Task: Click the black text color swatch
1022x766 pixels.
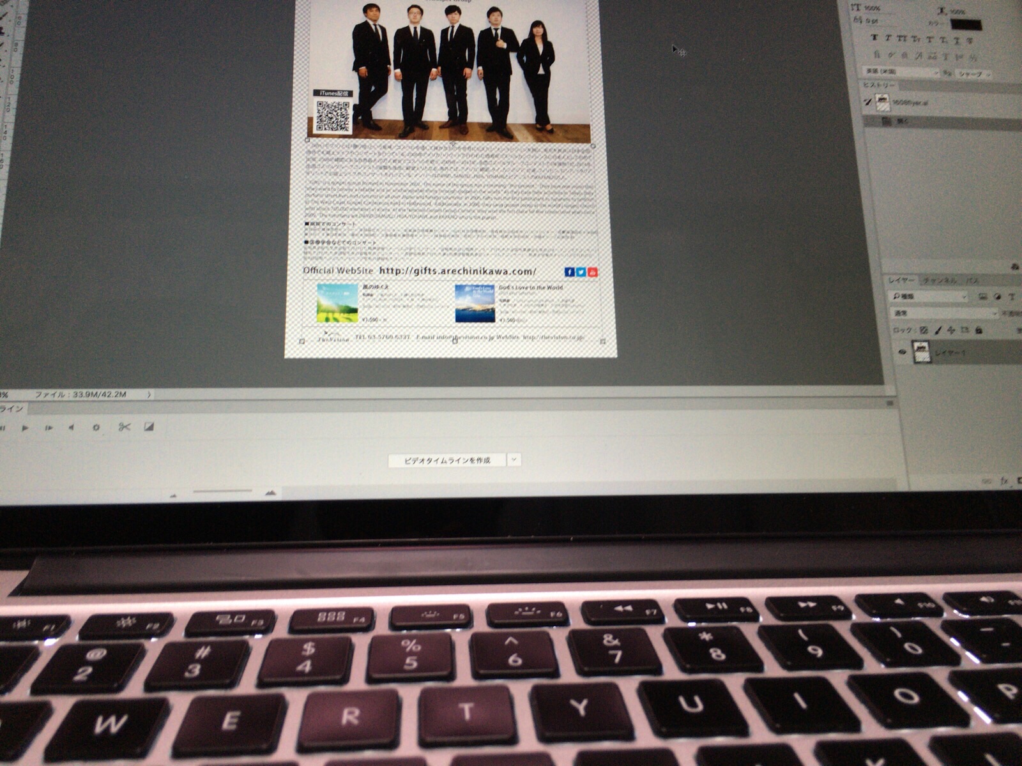Action: click(965, 25)
